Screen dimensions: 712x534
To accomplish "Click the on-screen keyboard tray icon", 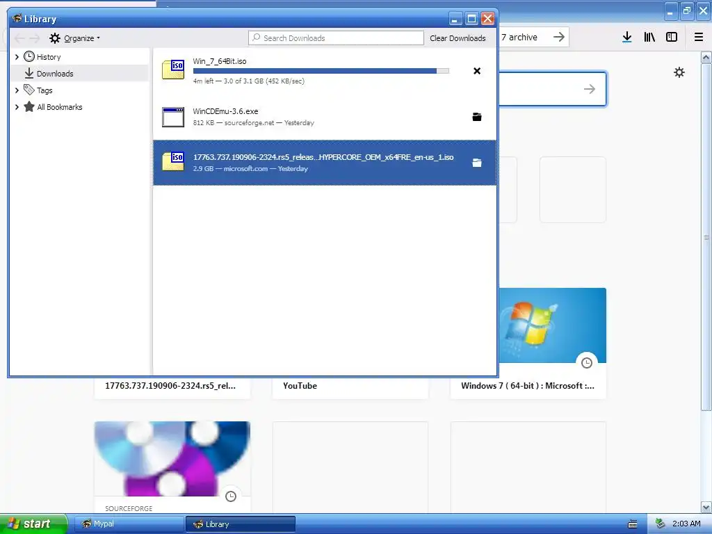I will pos(633,524).
